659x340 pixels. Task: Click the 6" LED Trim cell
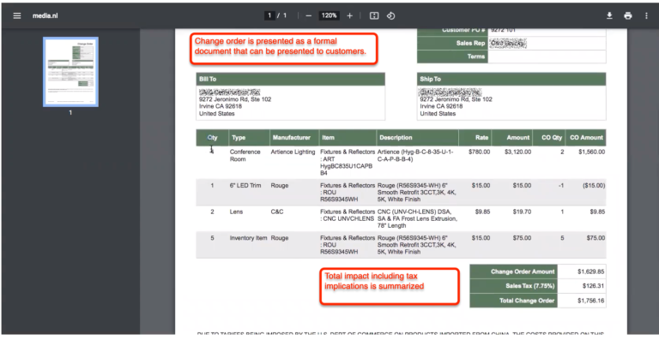[245, 185]
